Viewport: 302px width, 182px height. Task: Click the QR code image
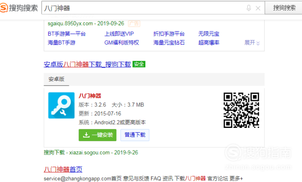click(x=241, y=110)
